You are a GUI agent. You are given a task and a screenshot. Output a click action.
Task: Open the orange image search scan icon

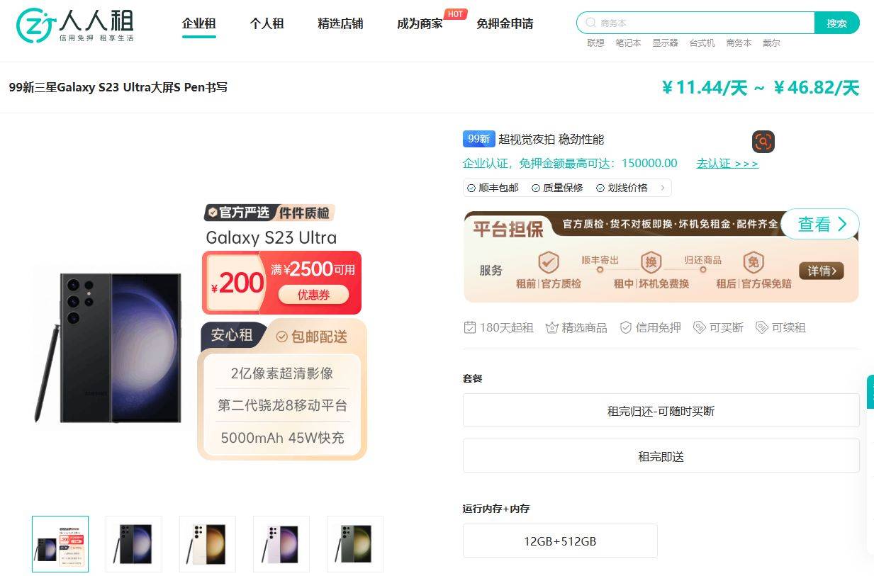click(763, 142)
